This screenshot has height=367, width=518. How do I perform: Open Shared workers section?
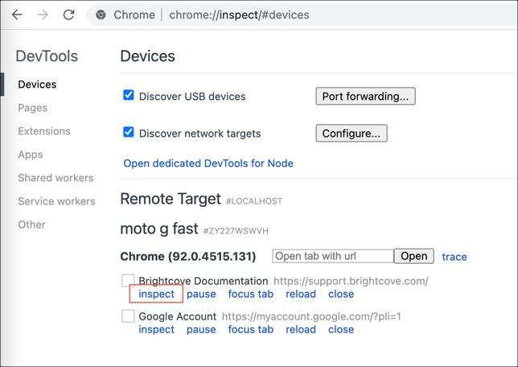(x=55, y=178)
